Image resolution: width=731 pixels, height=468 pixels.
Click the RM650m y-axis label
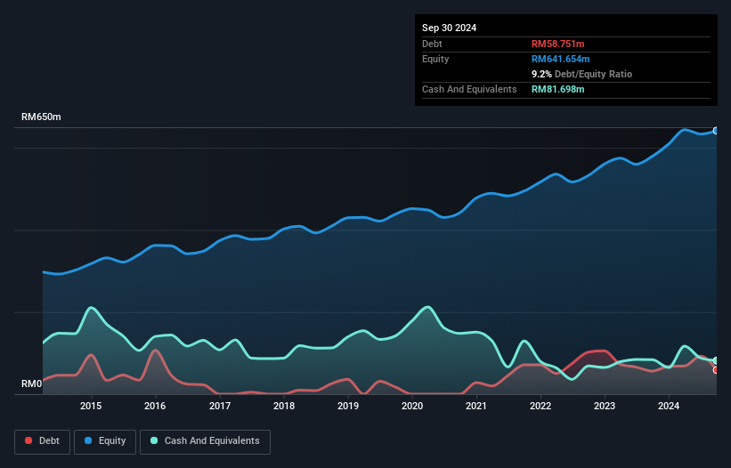point(41,117)
